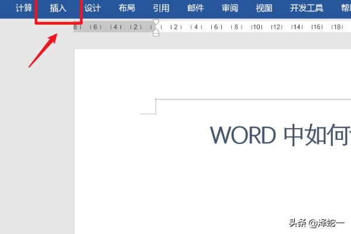Click the ruler at the 10 mark
This screenshot has width=351, height=234.
coord(257,27)
